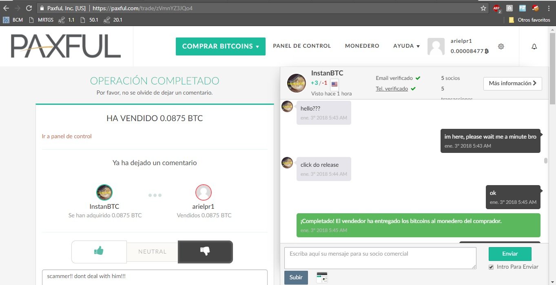Open the Otros favoritos bookmarks folder

coord(529,20)
